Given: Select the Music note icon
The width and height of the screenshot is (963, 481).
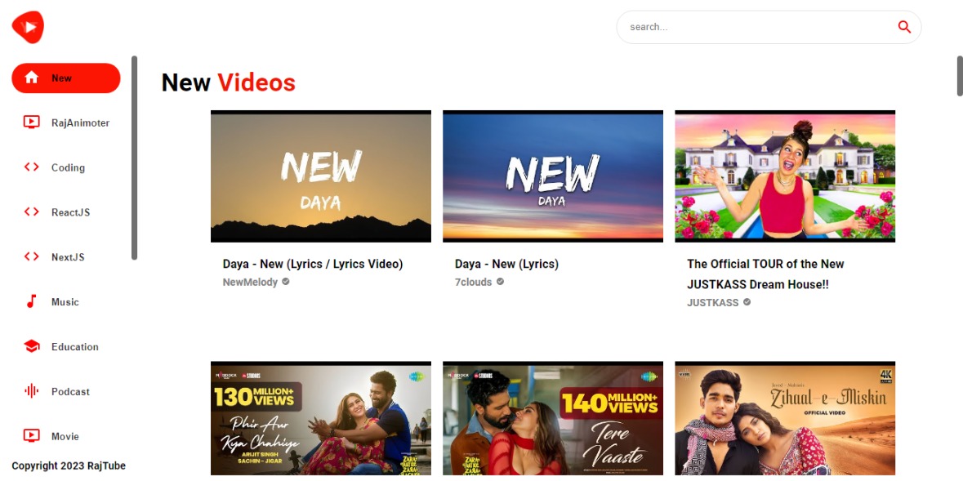Looking at the screenshot, I should (32, 302).
